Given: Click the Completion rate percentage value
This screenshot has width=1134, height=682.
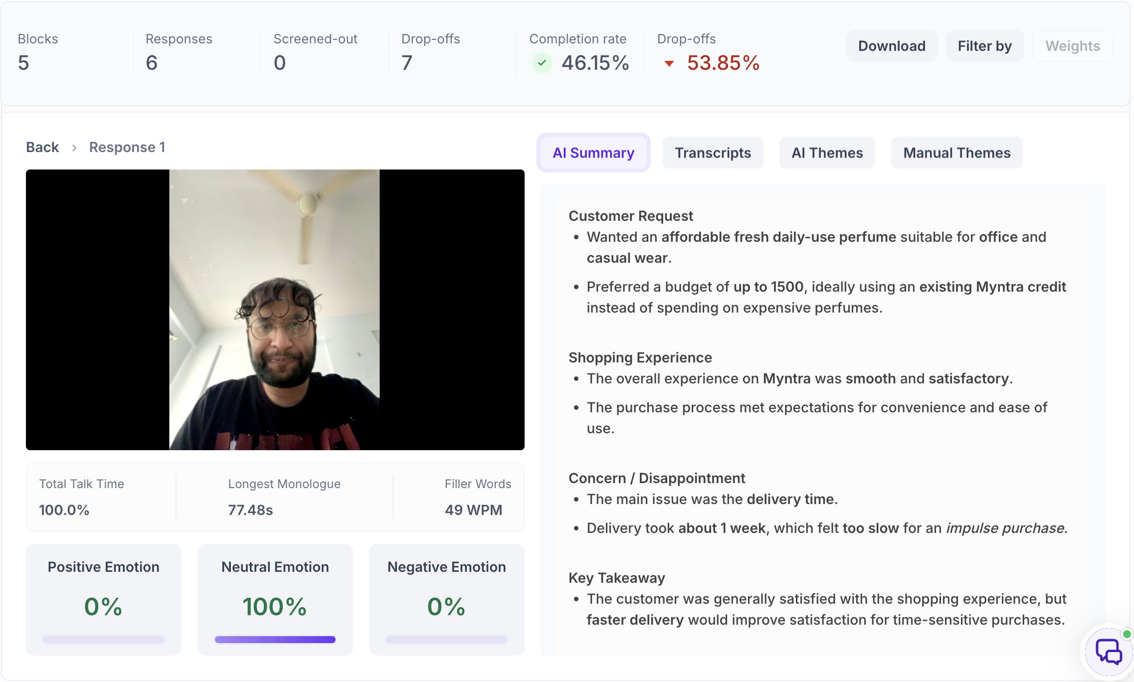Looking at the screenshot, I should click(x=595, y=63).
